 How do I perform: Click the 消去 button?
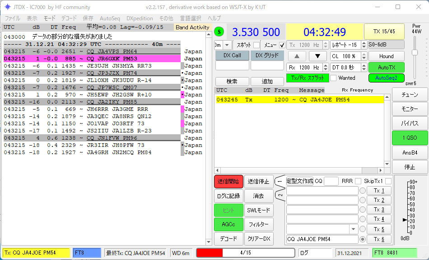pyautogui.click(x=259, y=196)
